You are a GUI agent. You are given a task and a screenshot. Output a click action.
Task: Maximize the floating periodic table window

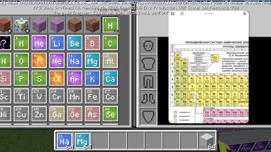[173, 14]
